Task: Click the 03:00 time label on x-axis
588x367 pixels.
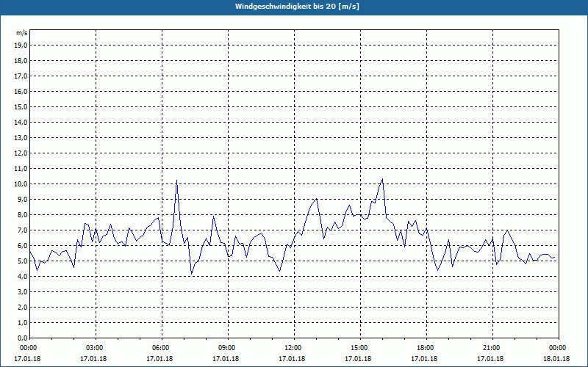Action: 96,348
